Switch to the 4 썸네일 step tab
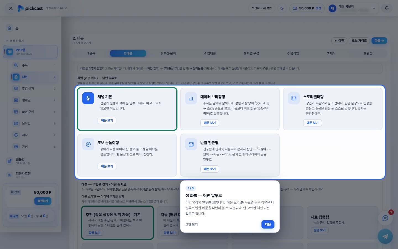Screen dimensions: 398x249 pyautogui.click(x=210, y=53)
